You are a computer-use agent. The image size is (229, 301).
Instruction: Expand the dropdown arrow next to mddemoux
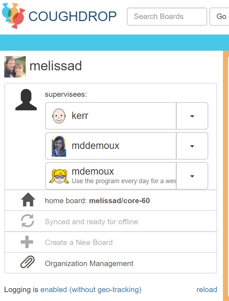point(192,146)
